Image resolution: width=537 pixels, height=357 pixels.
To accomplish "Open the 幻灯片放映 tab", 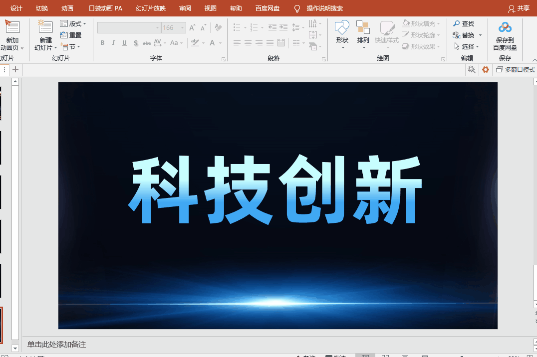I will click(151, 8).
